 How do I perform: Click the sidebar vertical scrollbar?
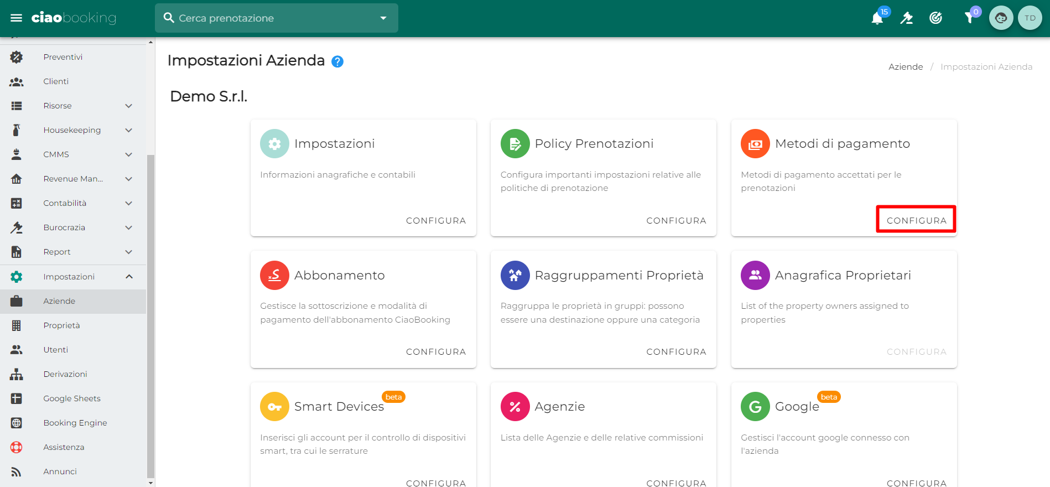pos(150,315)
